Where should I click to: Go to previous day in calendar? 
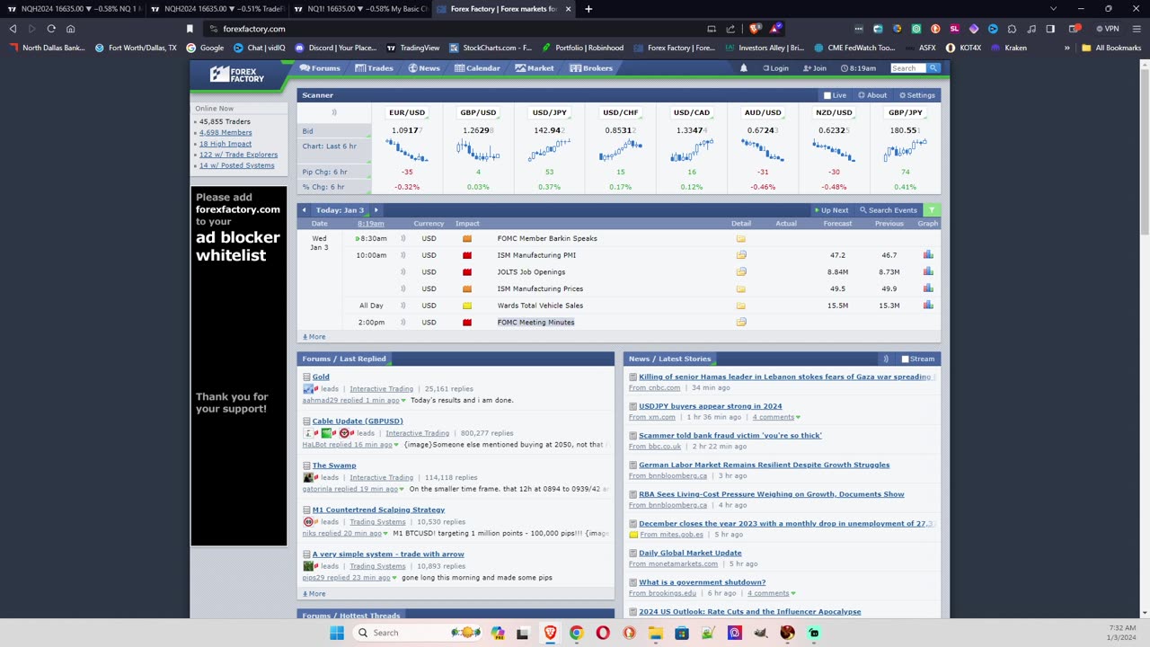click(304, 210)
